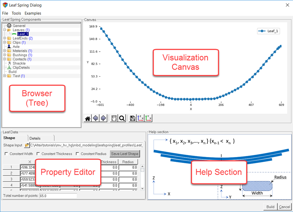293x212 pixels.
Task: Switch canvas to YX axis view
Action: [148, 118]
